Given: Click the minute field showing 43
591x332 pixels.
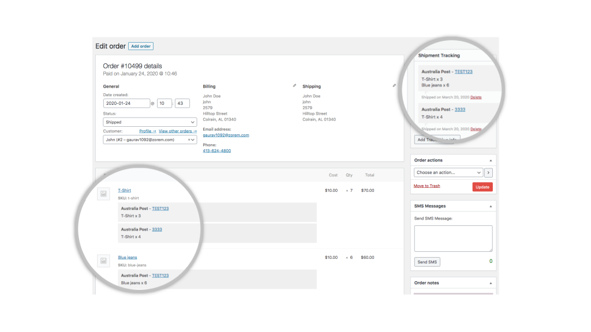Looking at the screenshot, I should (x=182, y=103).
